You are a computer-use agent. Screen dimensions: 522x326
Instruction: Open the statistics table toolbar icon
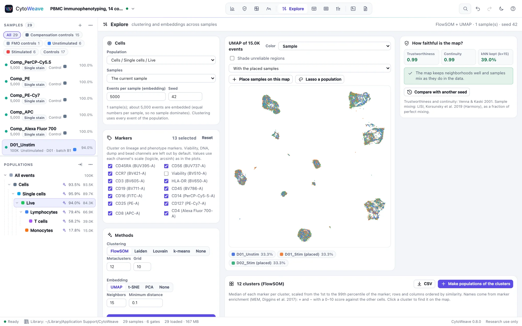click(x=314, y=9)
